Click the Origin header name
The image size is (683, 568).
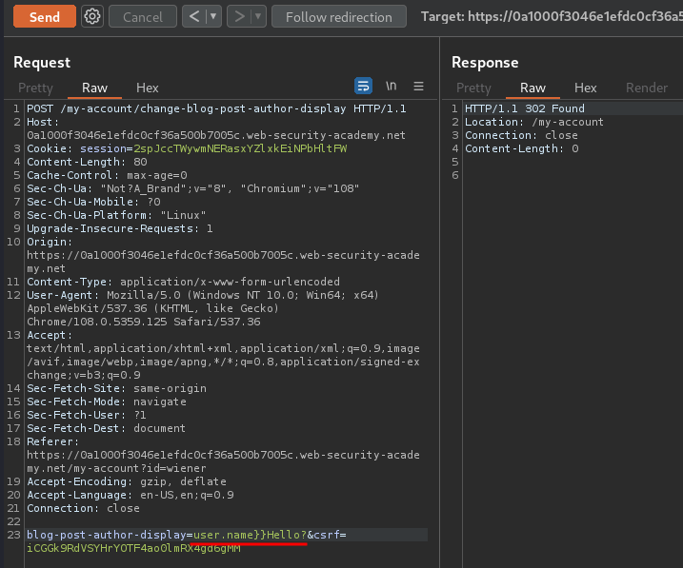(50, 242)
